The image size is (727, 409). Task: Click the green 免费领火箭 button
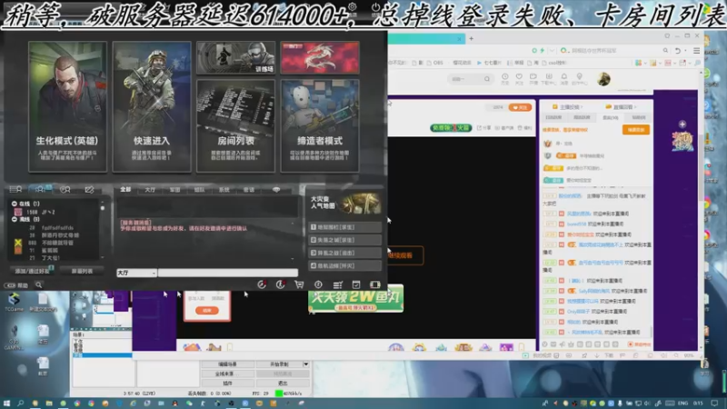pos(451,127)
